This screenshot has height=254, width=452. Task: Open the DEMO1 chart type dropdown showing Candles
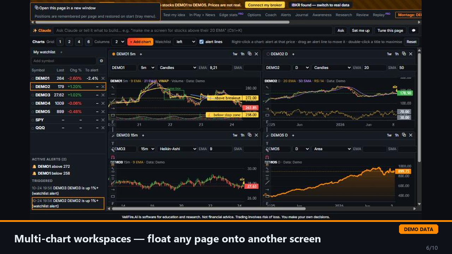click(x=177, y=68)
